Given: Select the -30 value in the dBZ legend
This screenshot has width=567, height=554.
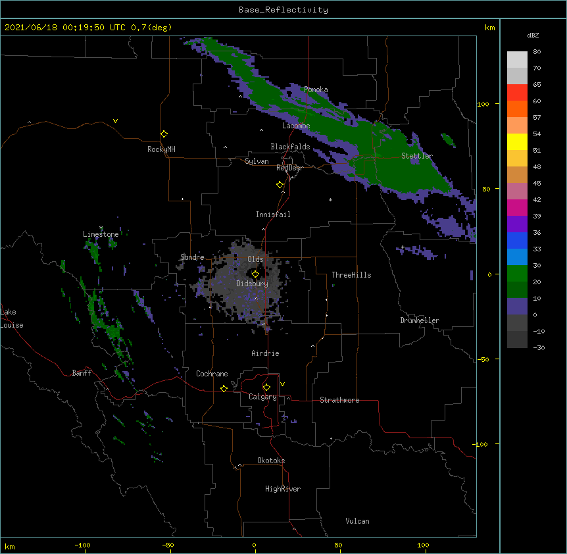Looking at the screenshot, I should click(539, 348).
